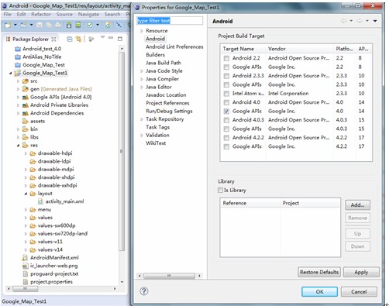Click properties tree horizontal scrollbar
Screen dimensions: 389x306
click(x=169, y=276)
